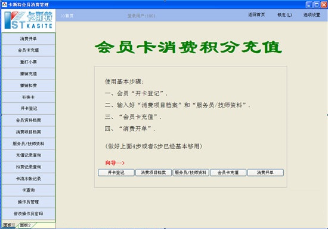Viewport: 328px width, 229px height.
Task: Click the red 向导--> label
Action: (x=115, y=163)
